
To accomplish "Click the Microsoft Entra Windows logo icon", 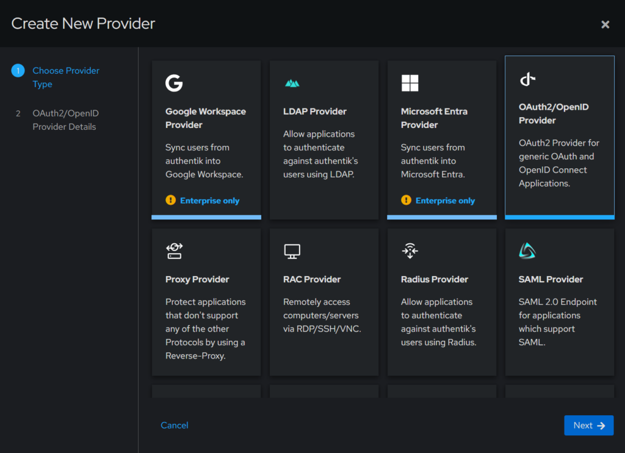I will tap(410, 83).
